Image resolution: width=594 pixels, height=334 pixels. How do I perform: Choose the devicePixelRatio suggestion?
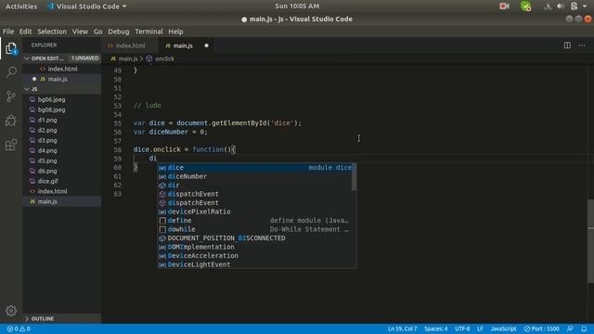click(254, 212)
